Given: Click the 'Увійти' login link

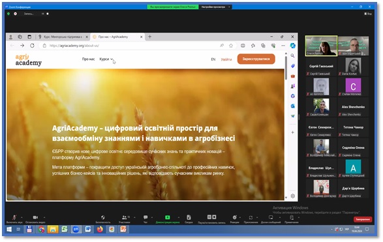Looking at the screenshot, I should pos(226,59).
